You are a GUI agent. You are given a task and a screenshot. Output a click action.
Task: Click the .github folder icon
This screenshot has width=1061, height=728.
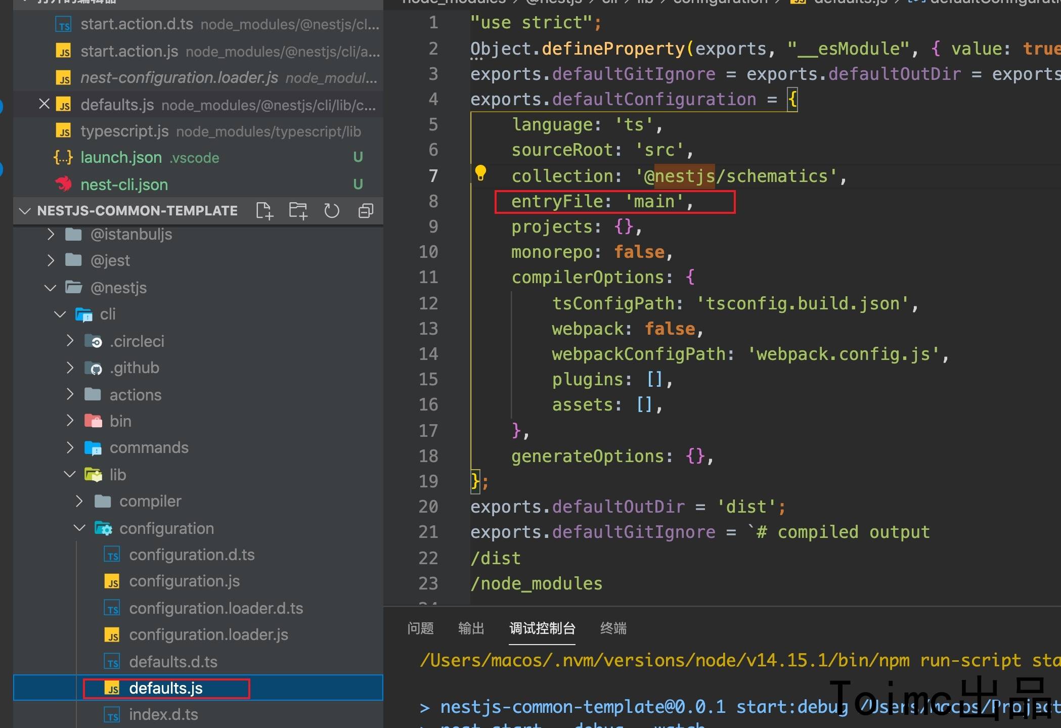(x=93, y=368)
